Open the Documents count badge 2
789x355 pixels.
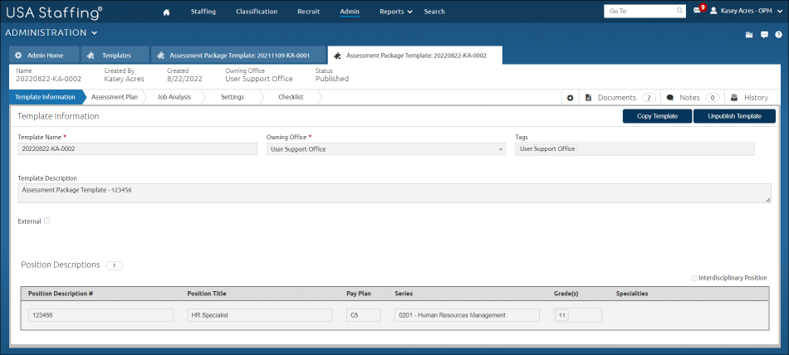[649, 98]
